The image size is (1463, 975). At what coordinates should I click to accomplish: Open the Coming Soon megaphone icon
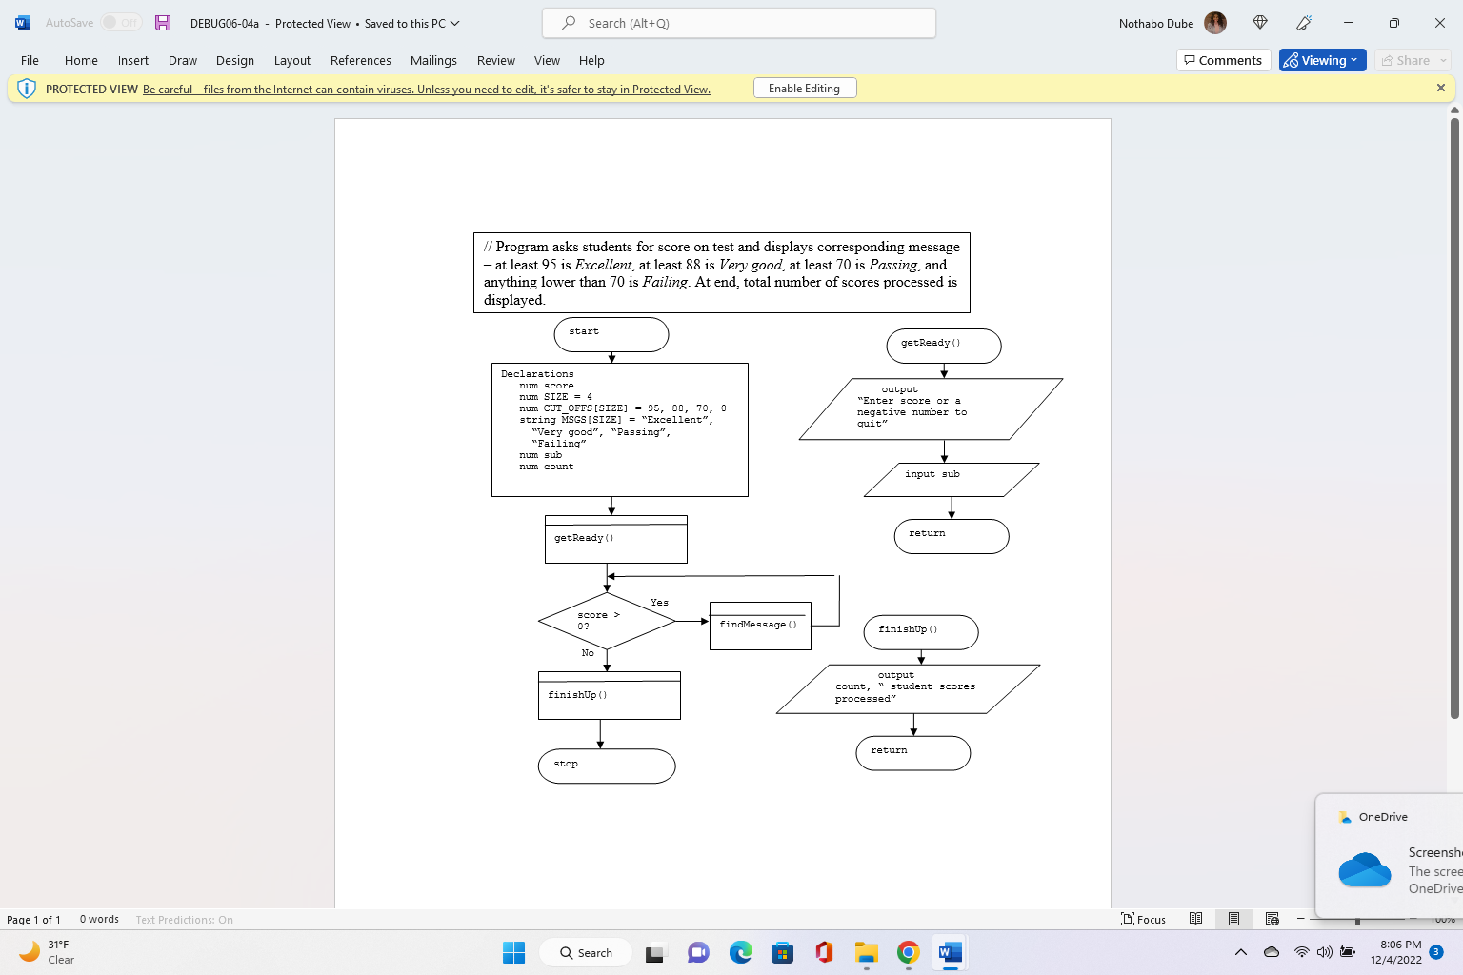pos(1304,22)
